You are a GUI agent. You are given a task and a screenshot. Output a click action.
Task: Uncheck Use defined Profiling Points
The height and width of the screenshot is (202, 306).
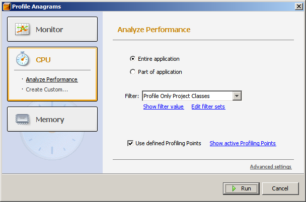point(130,143)
